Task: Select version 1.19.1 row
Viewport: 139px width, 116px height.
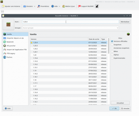Action: point(69,68)
